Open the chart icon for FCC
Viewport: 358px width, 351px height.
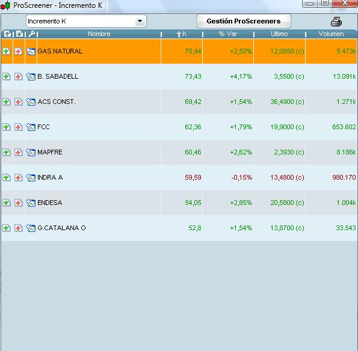31,127
